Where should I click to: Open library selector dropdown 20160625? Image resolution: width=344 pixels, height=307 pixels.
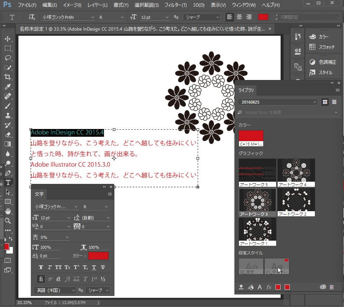[x=278, y=102]
